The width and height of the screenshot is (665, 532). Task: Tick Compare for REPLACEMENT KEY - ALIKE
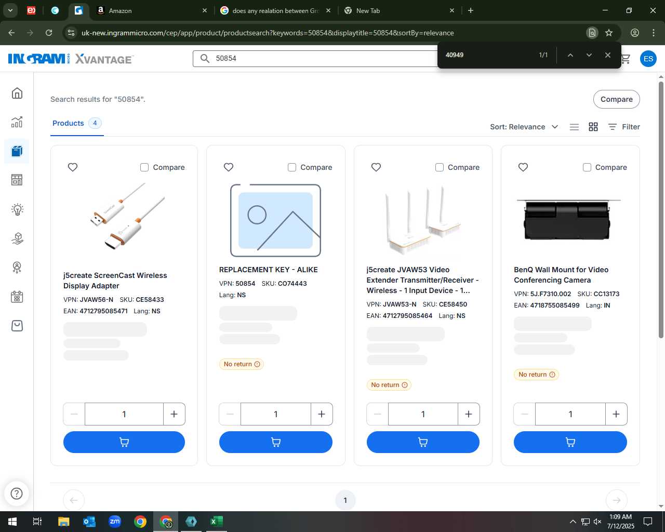(292, 167)
